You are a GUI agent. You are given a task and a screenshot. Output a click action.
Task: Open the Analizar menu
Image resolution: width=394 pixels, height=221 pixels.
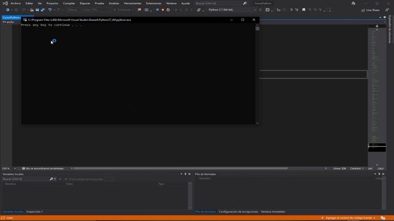[114, 3]
